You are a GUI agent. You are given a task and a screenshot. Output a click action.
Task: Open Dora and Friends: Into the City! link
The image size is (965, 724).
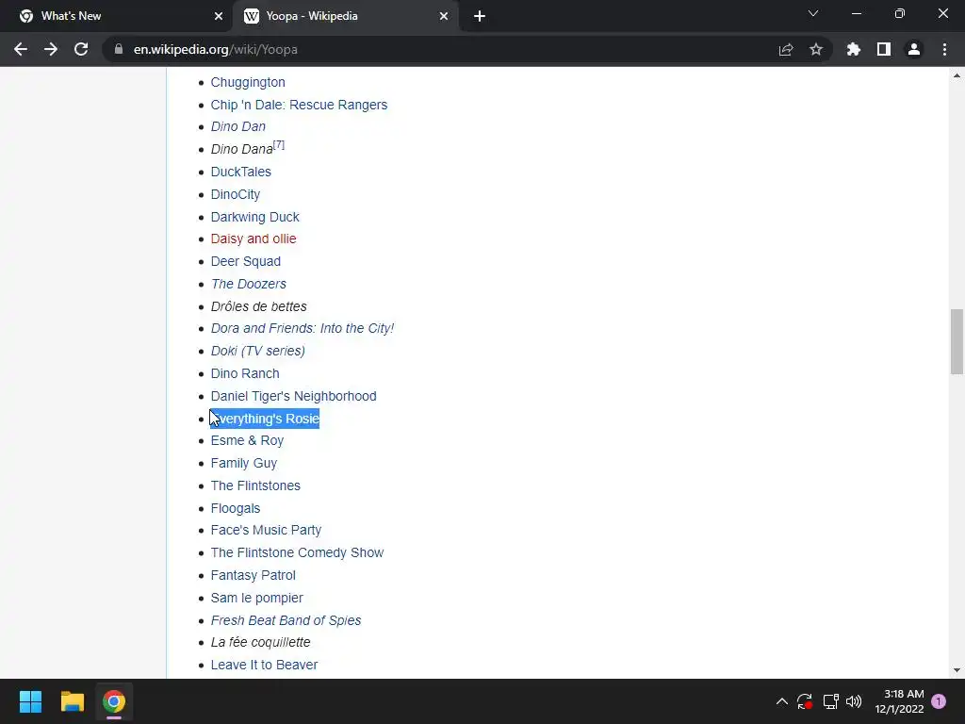coord(303,328)
